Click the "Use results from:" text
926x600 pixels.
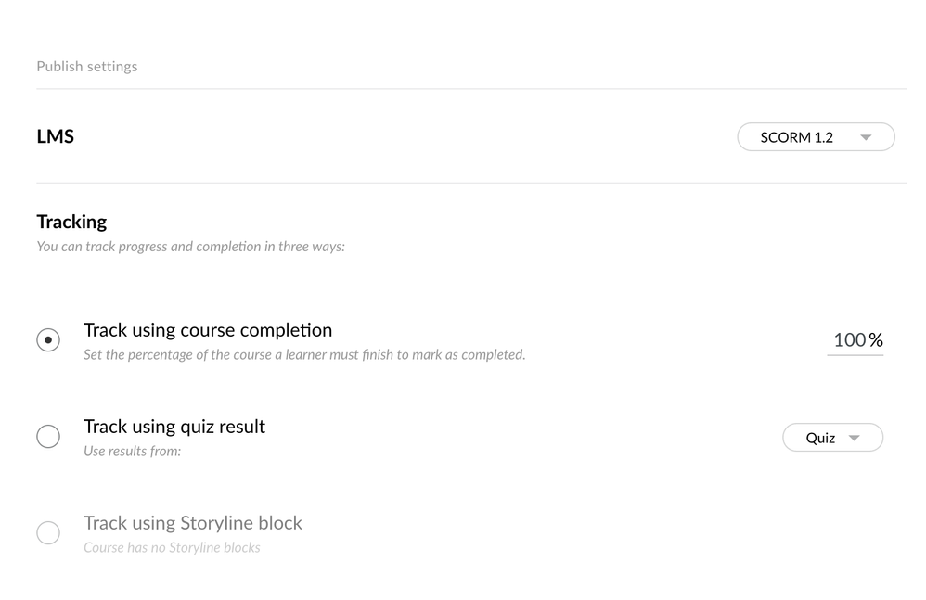pos(132,452)
